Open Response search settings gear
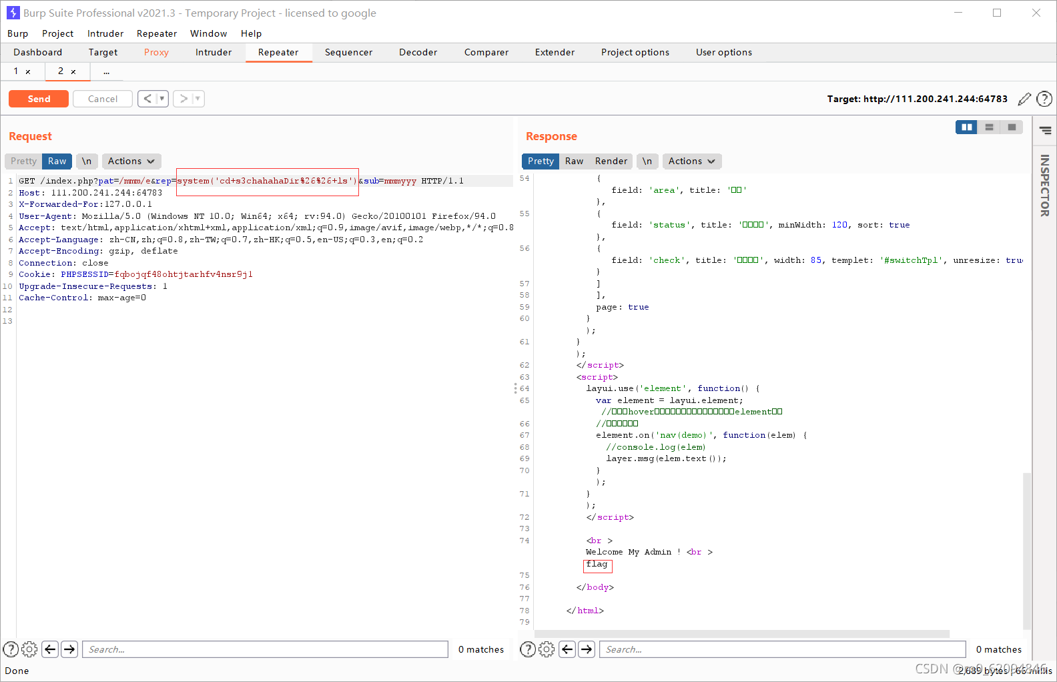This screenshot has width=1057, height=682. point(547,649)
